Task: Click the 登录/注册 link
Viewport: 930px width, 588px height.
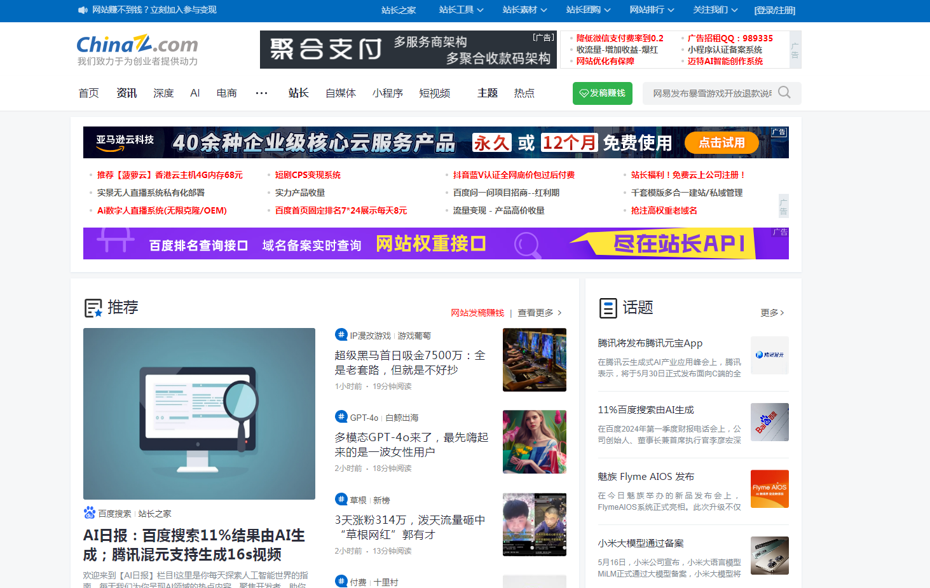Action: click(x=774, y=10)
